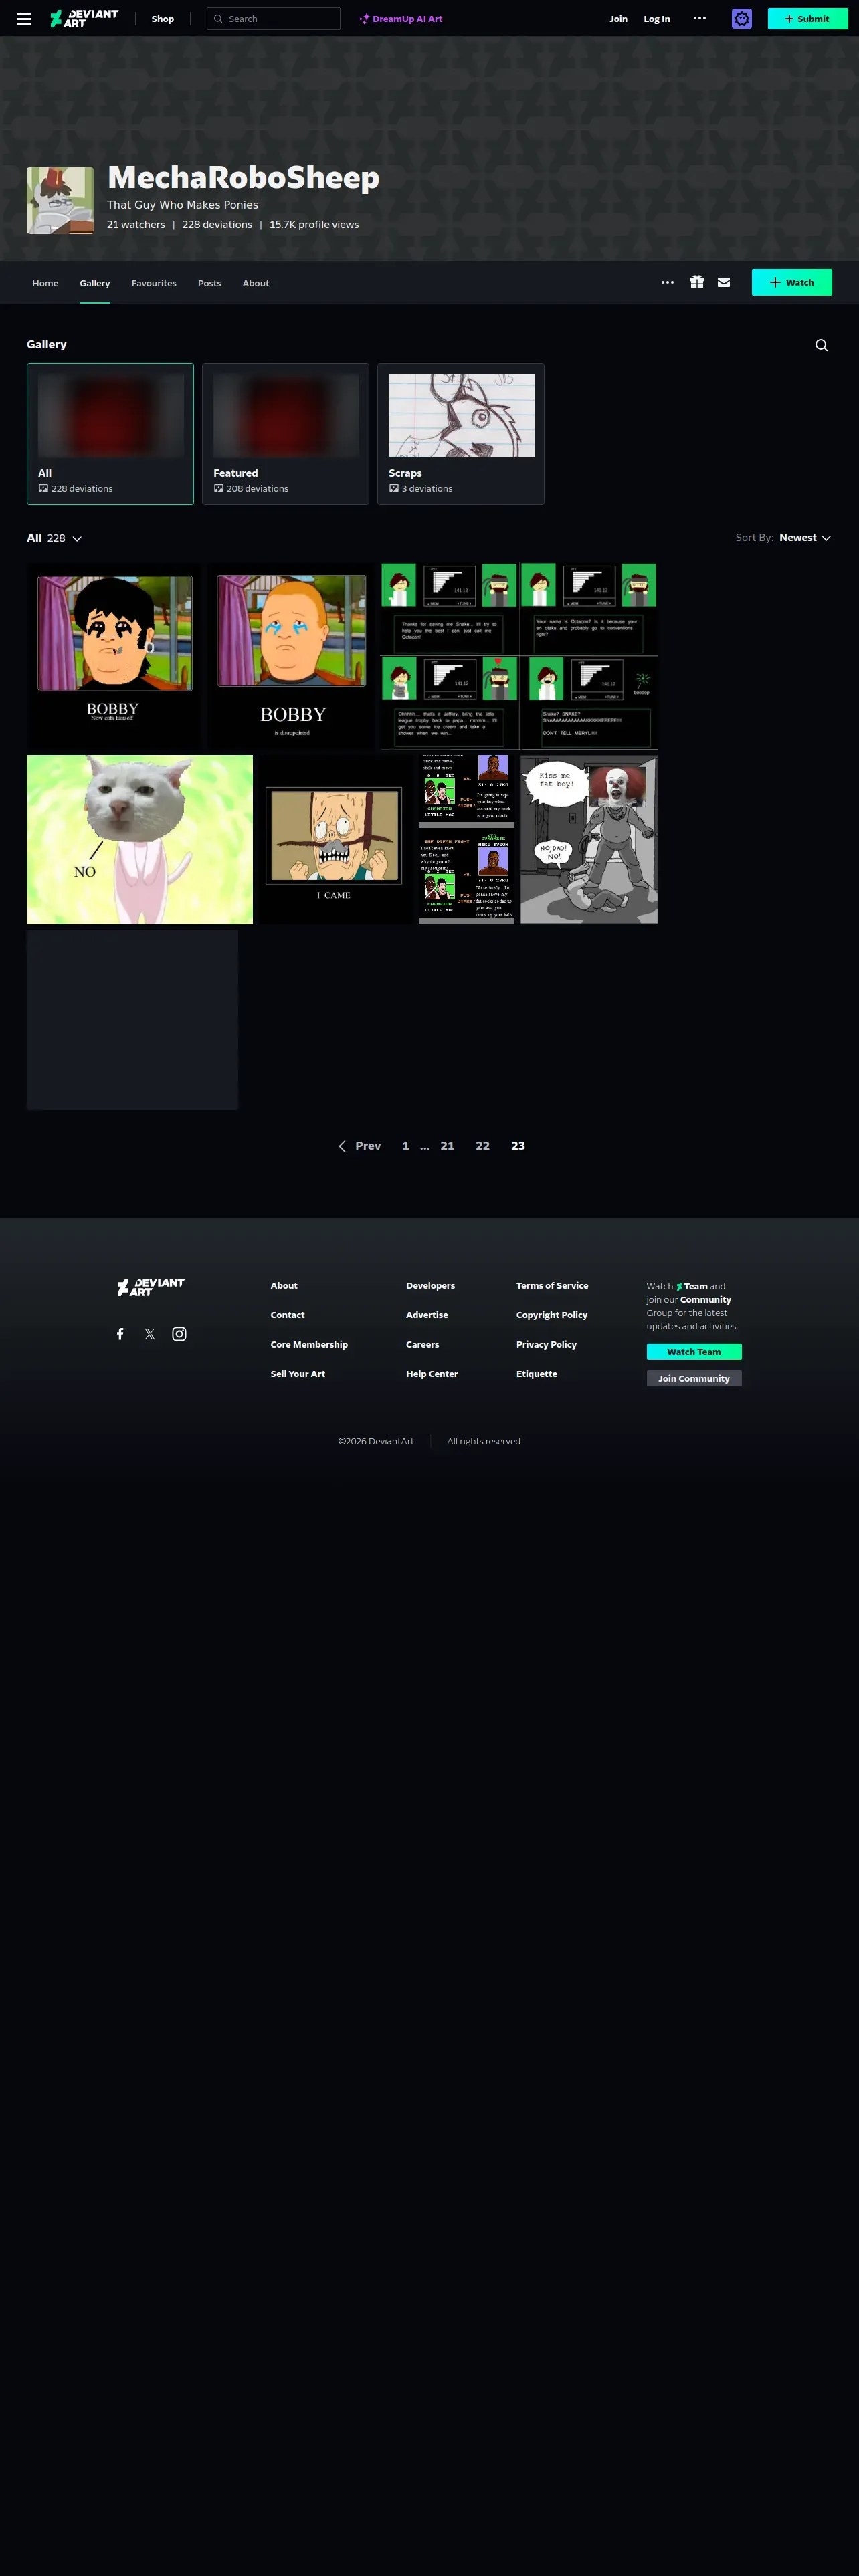The image size is (859, 2576).
Task: Open footer Contact link
Action: pos(287,1315)
